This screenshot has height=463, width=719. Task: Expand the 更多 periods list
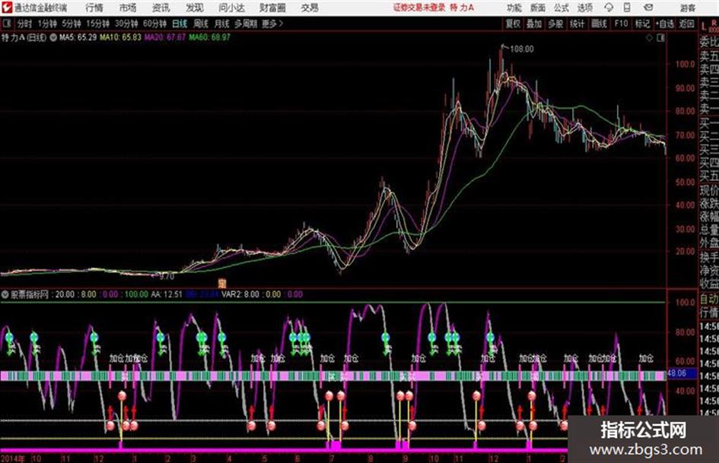click(272, 24)
